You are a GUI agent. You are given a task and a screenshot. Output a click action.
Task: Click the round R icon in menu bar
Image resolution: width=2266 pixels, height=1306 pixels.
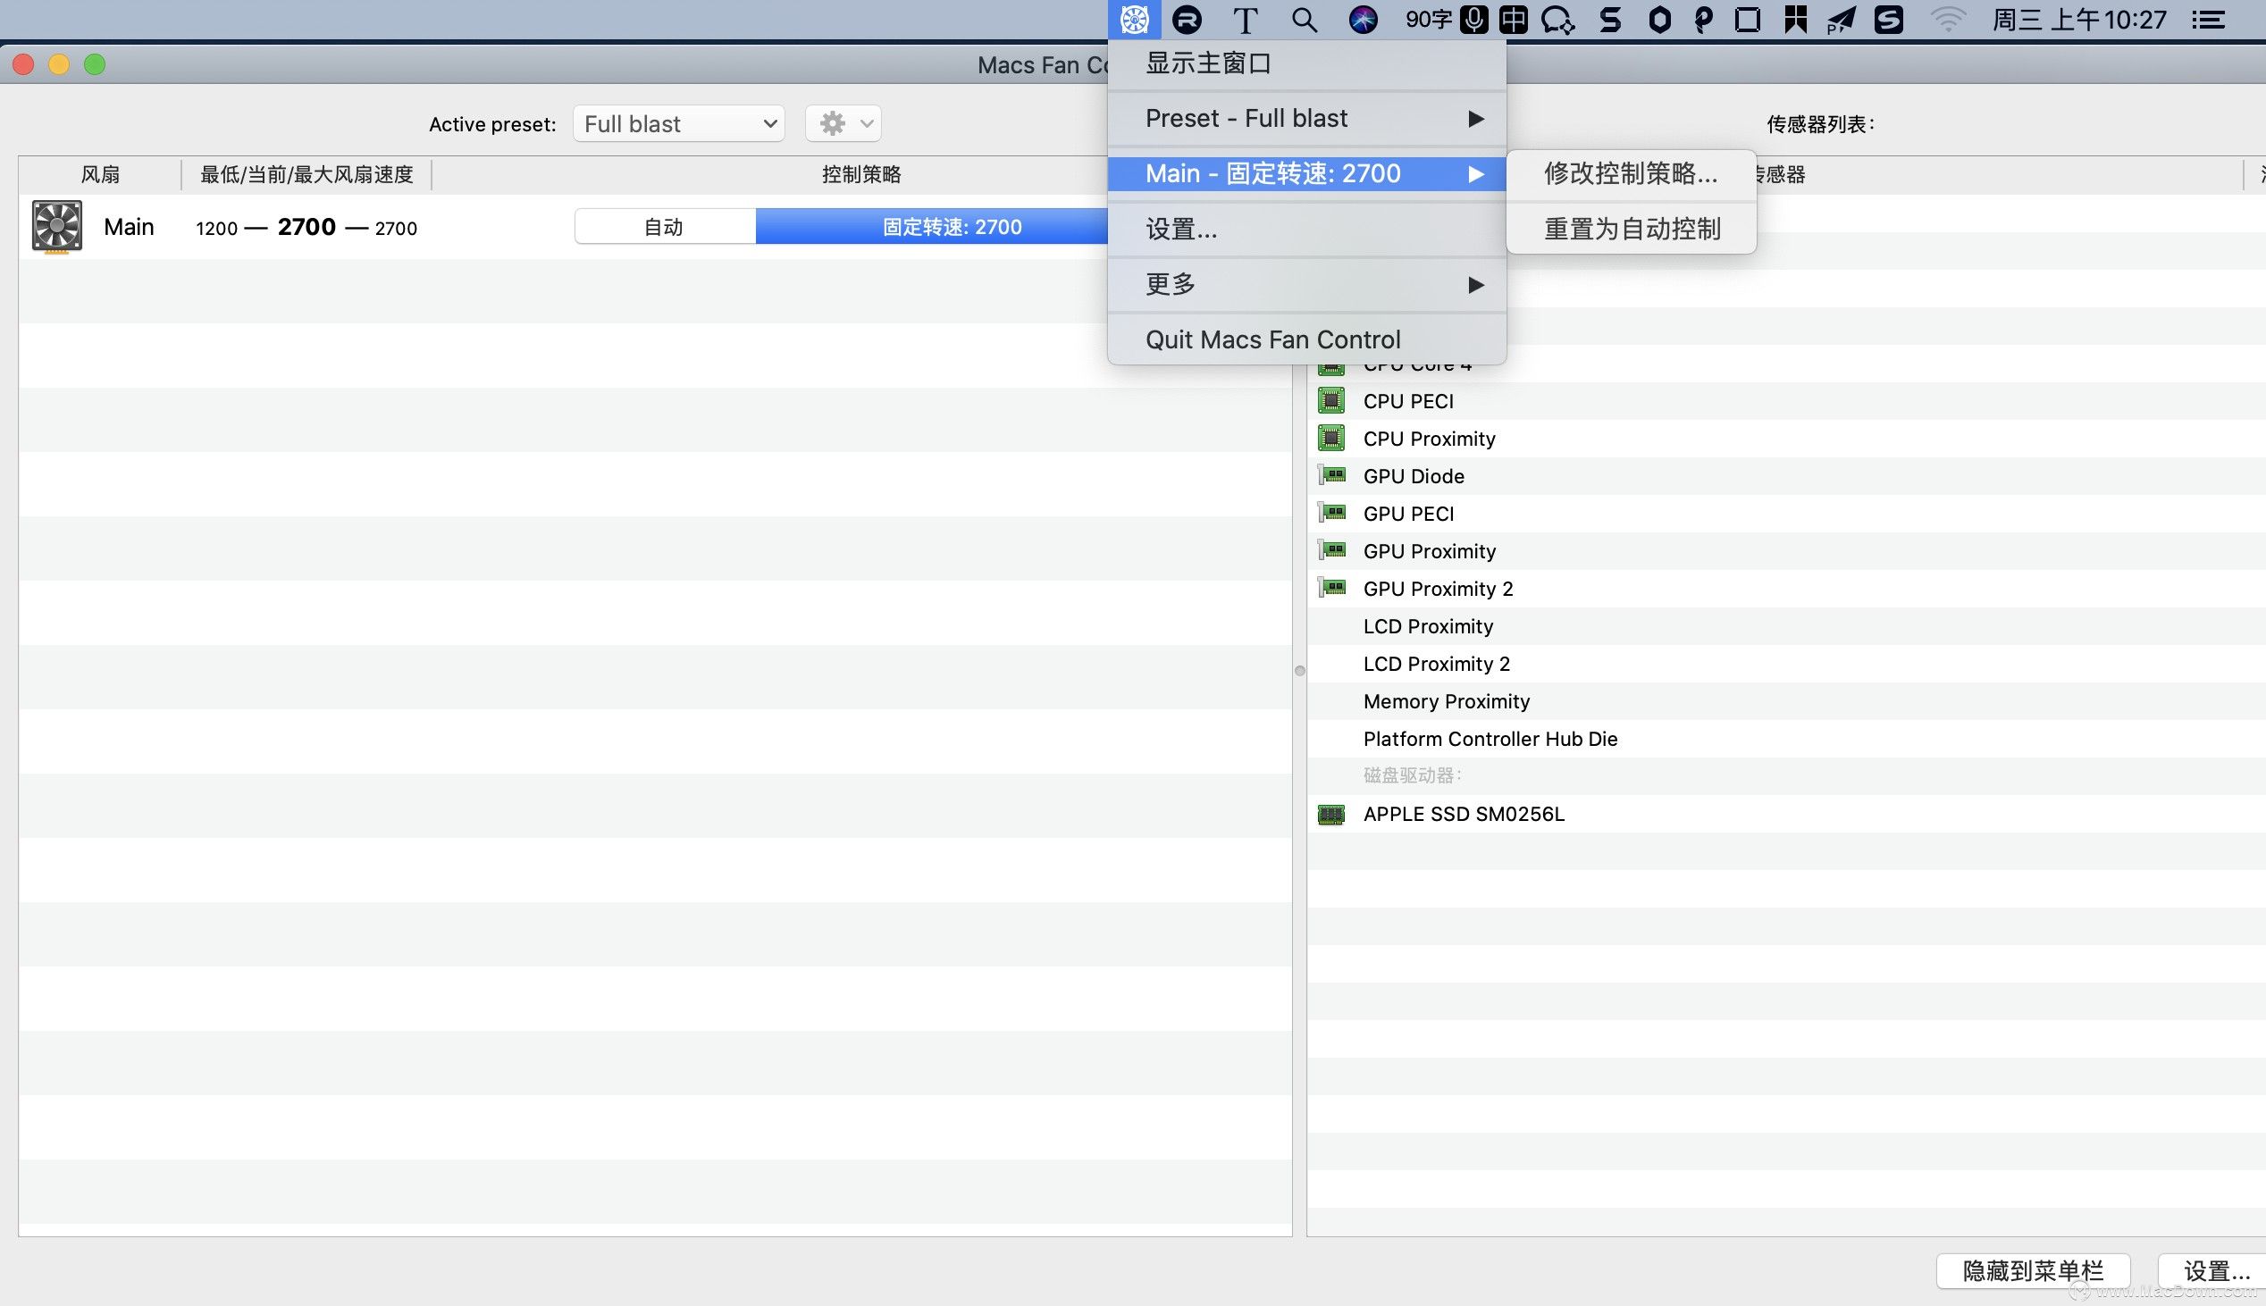[1187, 20]
